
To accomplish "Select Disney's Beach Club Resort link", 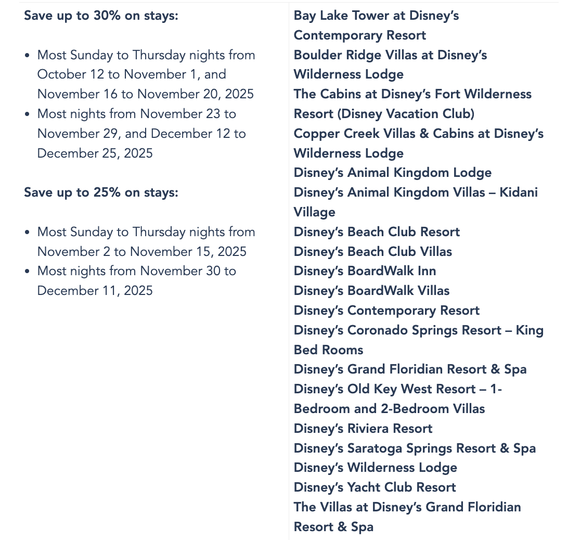I will click(x=377, y=232).
